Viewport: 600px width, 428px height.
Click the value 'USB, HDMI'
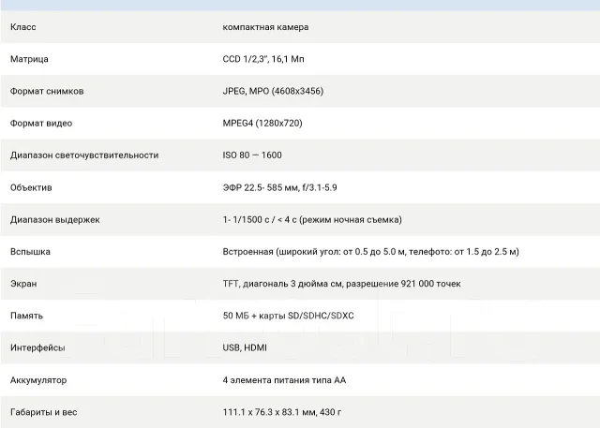point(245,347)
